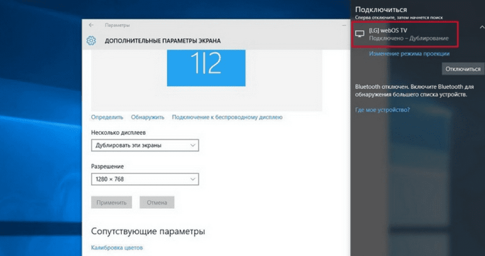485x256 pixels.
Task: Minimize the Параметры window
Action: pos(344,24)
